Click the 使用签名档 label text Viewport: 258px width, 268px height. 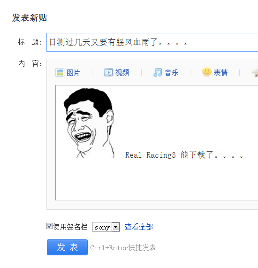click(x=70, y=227)
